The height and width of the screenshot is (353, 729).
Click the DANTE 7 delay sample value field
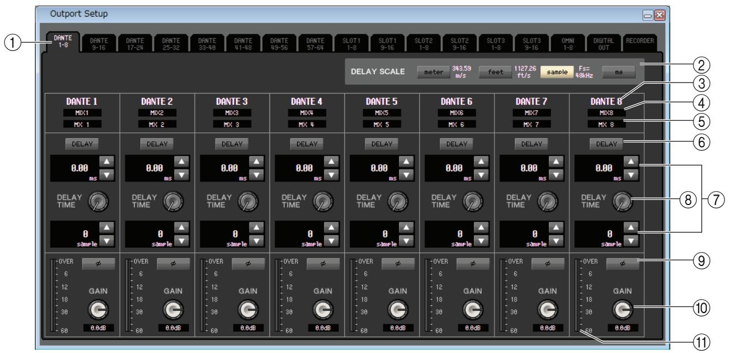click(x=524, y=233)
